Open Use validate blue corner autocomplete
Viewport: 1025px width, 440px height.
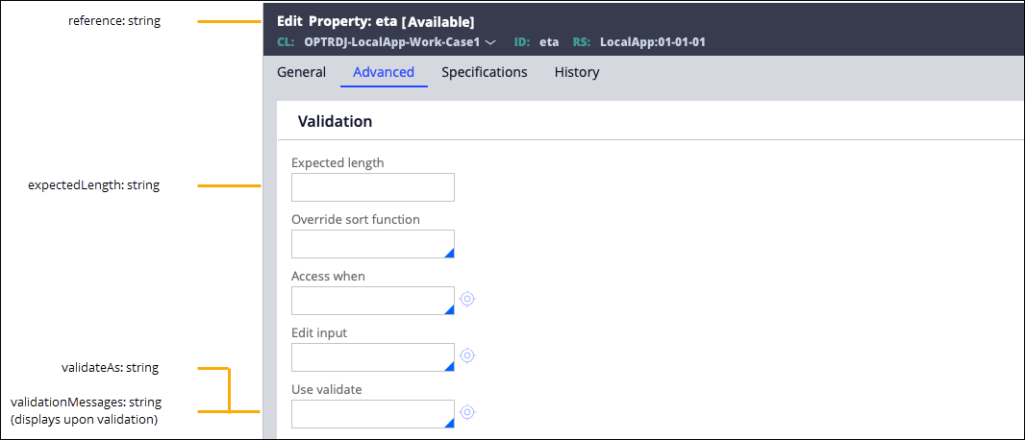[x=449, y=424]
